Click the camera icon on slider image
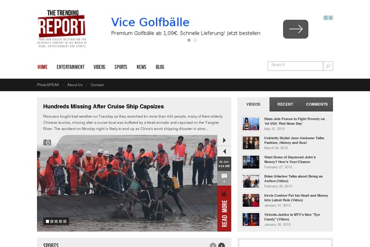This screenshot has height=247, width=370. pyautogui.click(x=47, y=142)
